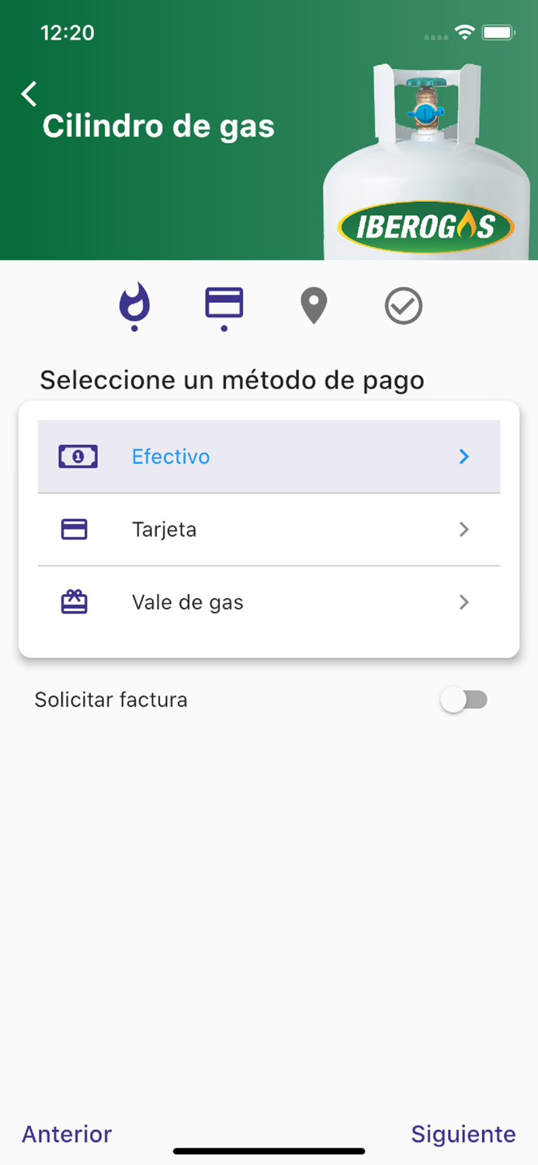Click the Seleccione un método de pago heading

point(232,381)
